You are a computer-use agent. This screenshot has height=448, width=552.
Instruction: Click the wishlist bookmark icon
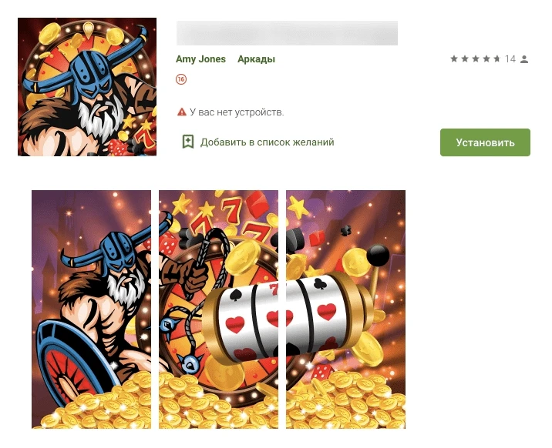pos(188,142)
